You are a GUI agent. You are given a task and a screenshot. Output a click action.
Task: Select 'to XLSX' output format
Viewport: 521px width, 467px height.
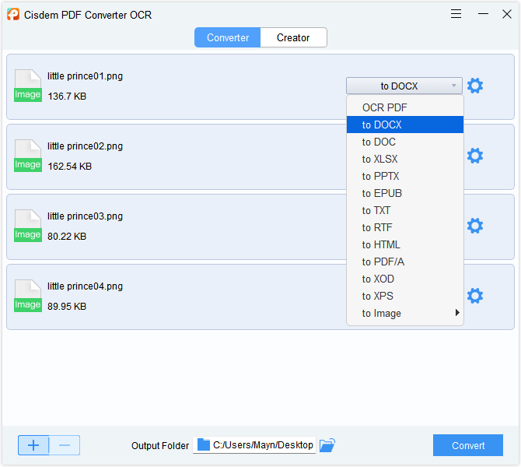404,159
